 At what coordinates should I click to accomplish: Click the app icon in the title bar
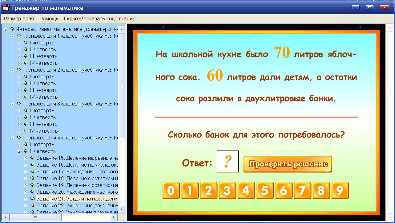pos(6,7)
